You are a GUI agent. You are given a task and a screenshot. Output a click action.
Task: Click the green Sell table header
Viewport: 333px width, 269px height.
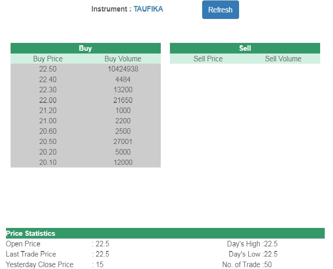pyautogui.click(x=245, y=48)
